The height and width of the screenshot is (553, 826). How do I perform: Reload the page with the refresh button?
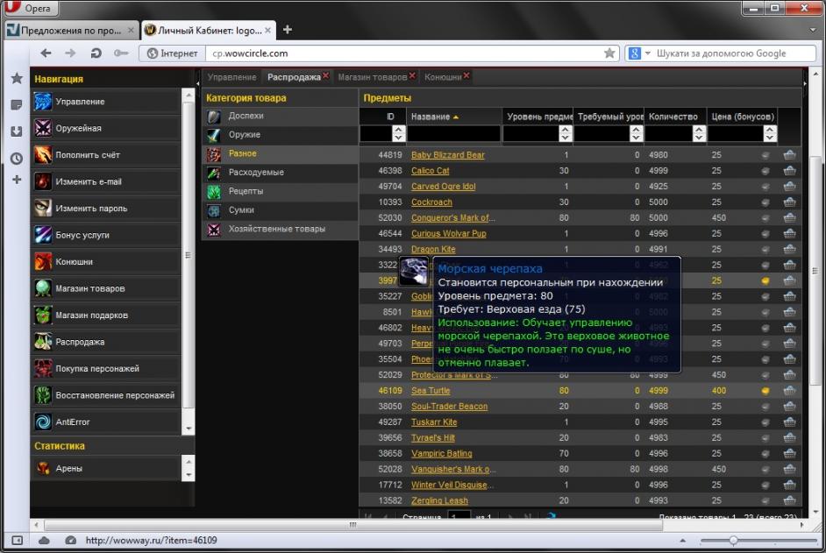click(x=96, y=53)
